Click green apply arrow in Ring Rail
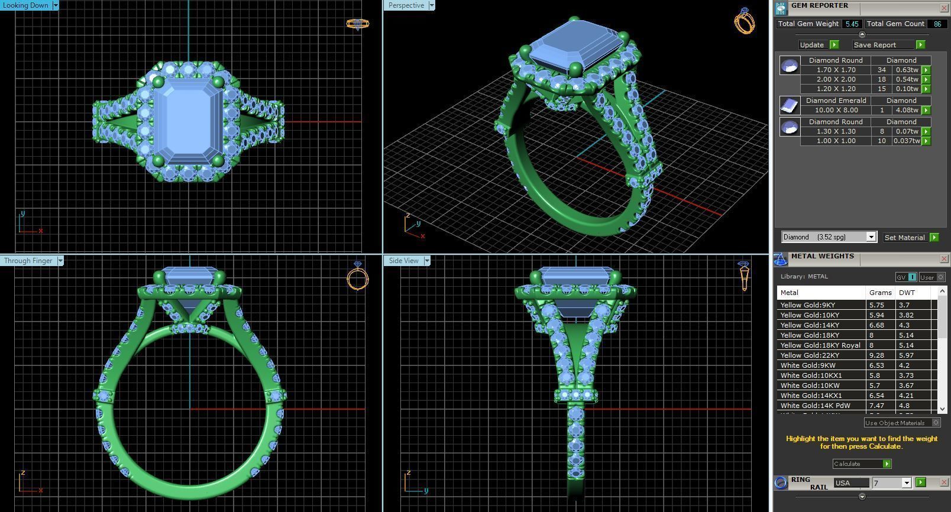The image size is (951, 512). (x=920, y=482)
